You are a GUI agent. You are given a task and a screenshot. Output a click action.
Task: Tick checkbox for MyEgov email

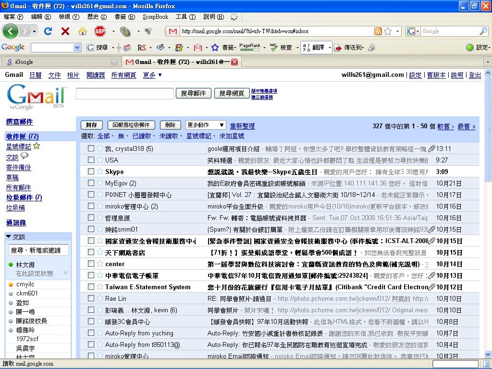point(91,183)
